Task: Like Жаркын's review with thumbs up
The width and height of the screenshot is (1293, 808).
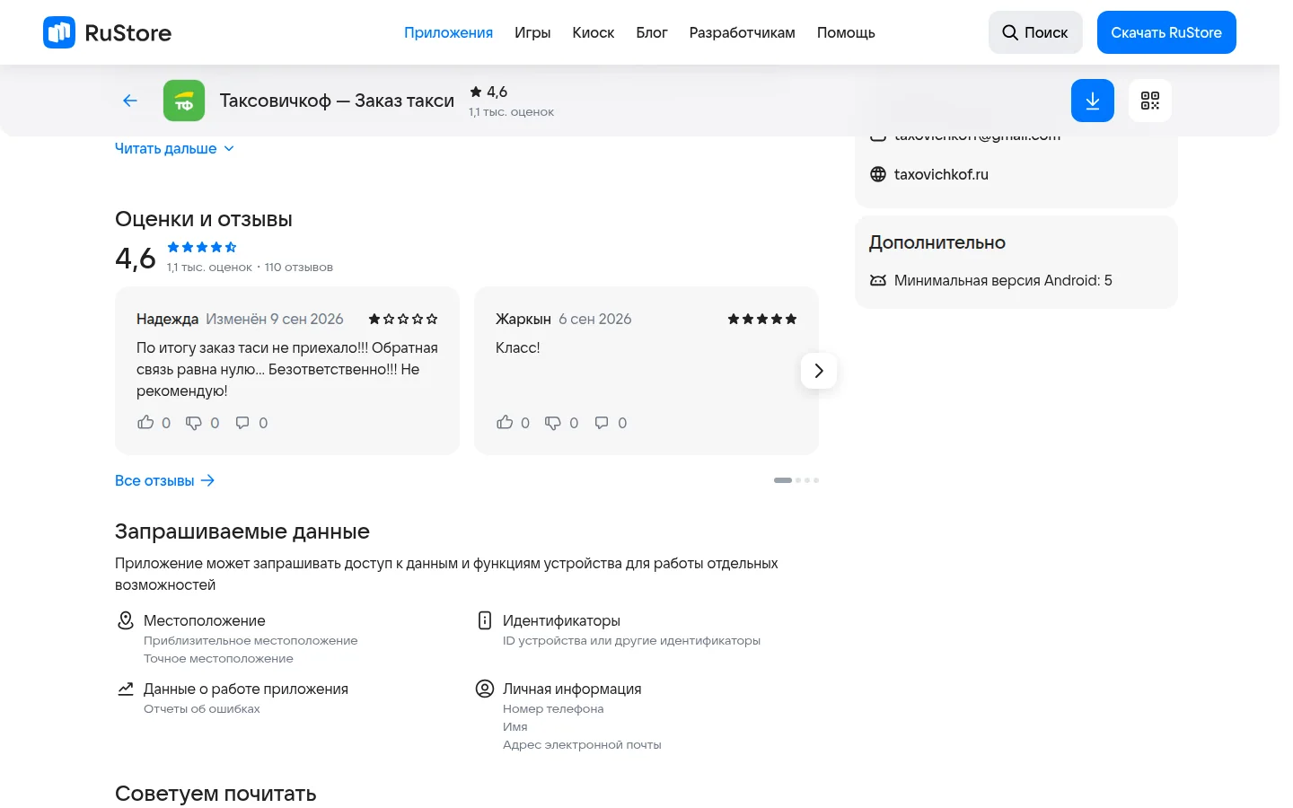Action: [x=505, y=423]
